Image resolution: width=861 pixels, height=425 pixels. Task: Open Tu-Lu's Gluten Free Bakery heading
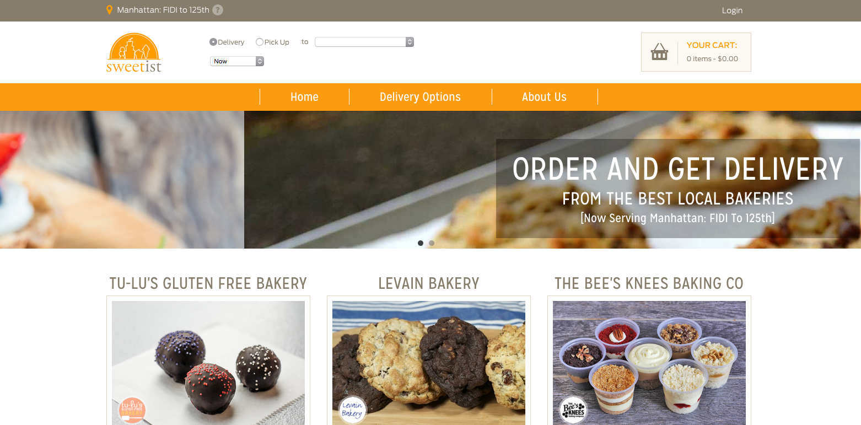(x=208, y=283)
